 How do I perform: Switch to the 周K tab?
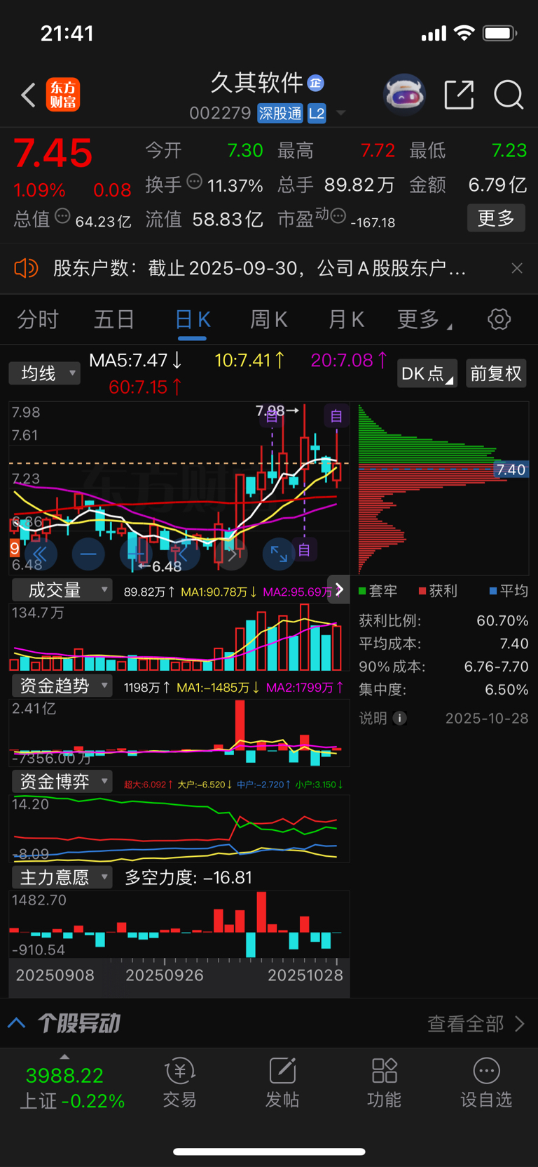pyautogui.click(x=269, y=319)
